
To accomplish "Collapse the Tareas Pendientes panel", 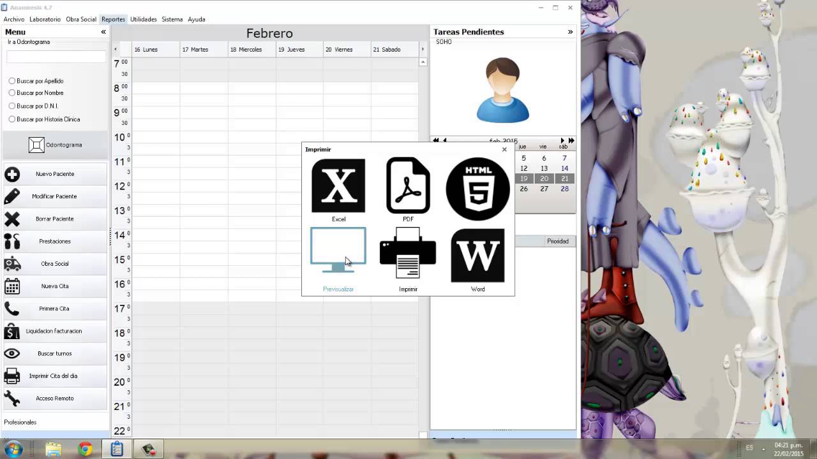I will 570,32.
